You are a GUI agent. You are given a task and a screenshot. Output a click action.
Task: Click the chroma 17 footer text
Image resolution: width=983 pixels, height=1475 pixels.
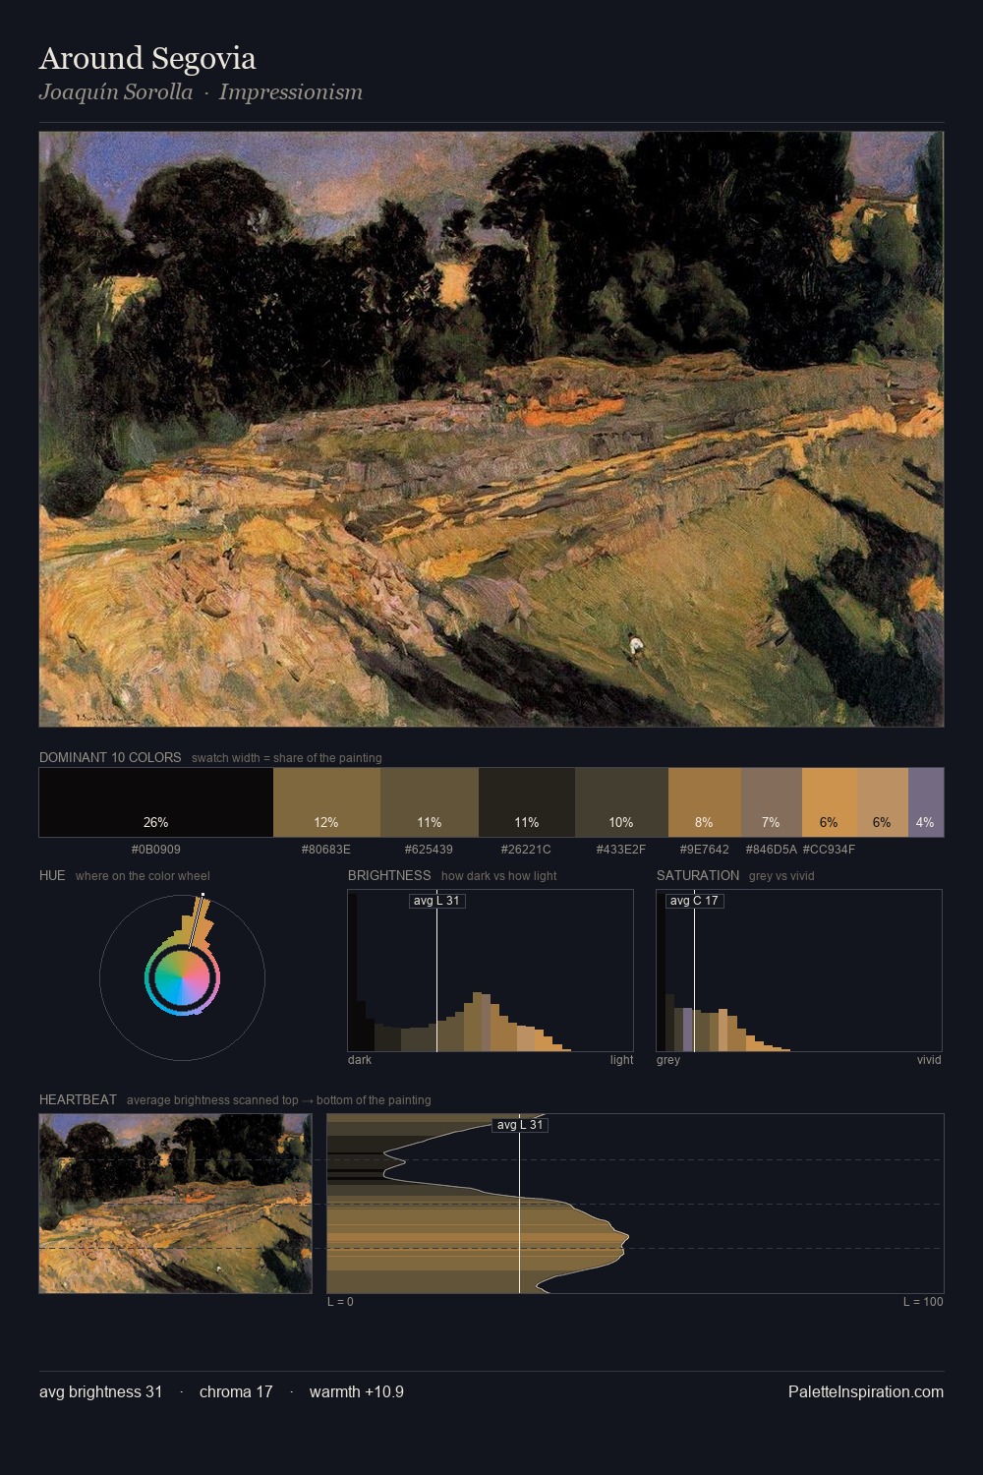236,1392
